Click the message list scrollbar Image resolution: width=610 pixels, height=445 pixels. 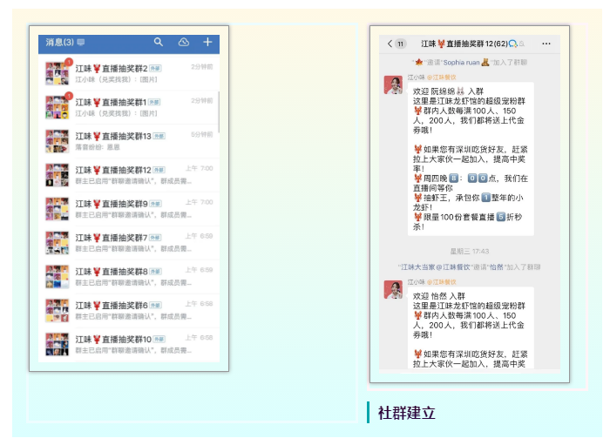[219, 112]
